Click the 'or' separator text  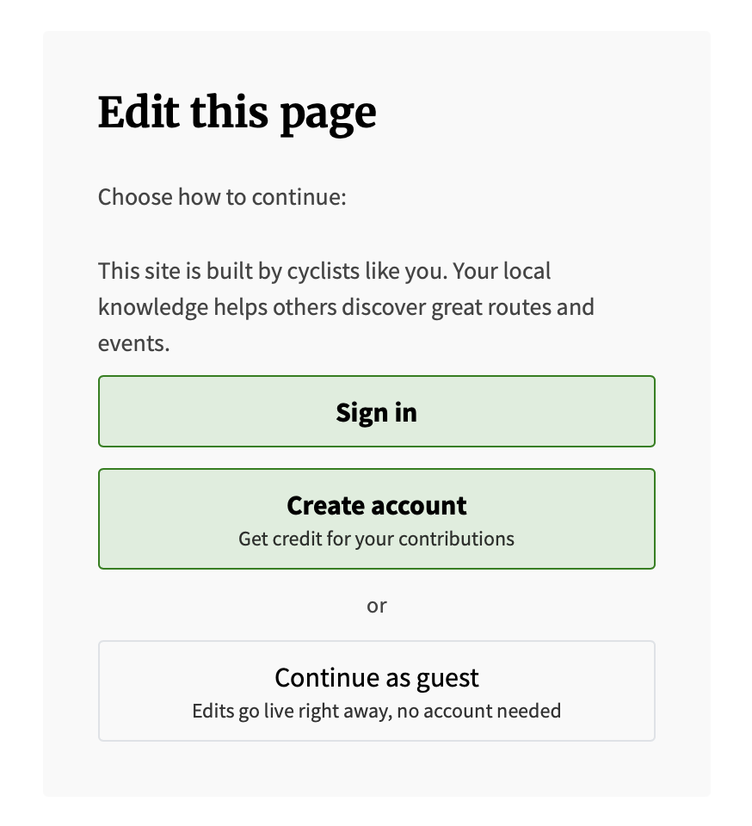[x=376, y=605]
